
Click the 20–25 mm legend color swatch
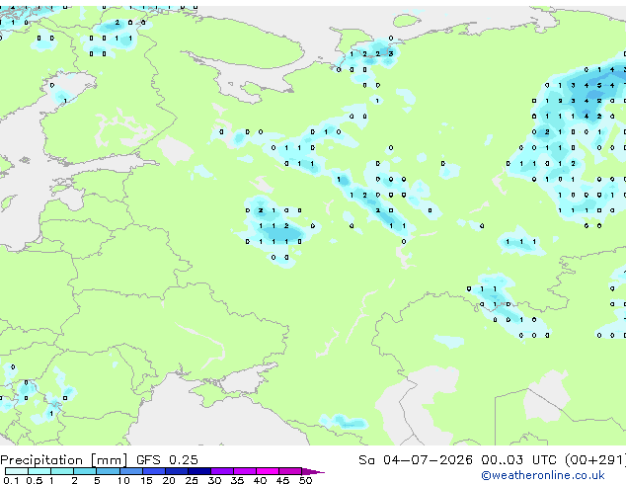tap(176, 471)
